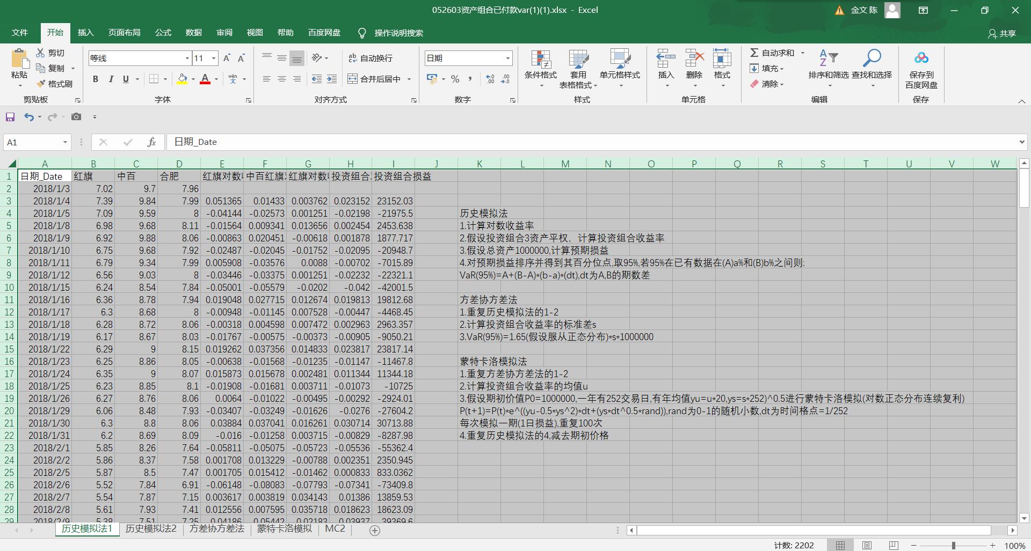Expand the Name Box dropdown

point(65,142)
